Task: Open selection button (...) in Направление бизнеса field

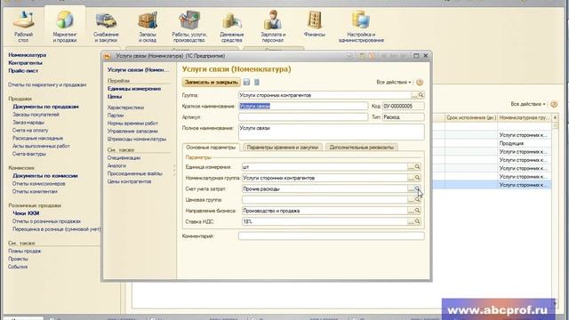Action: pos(411,211)
